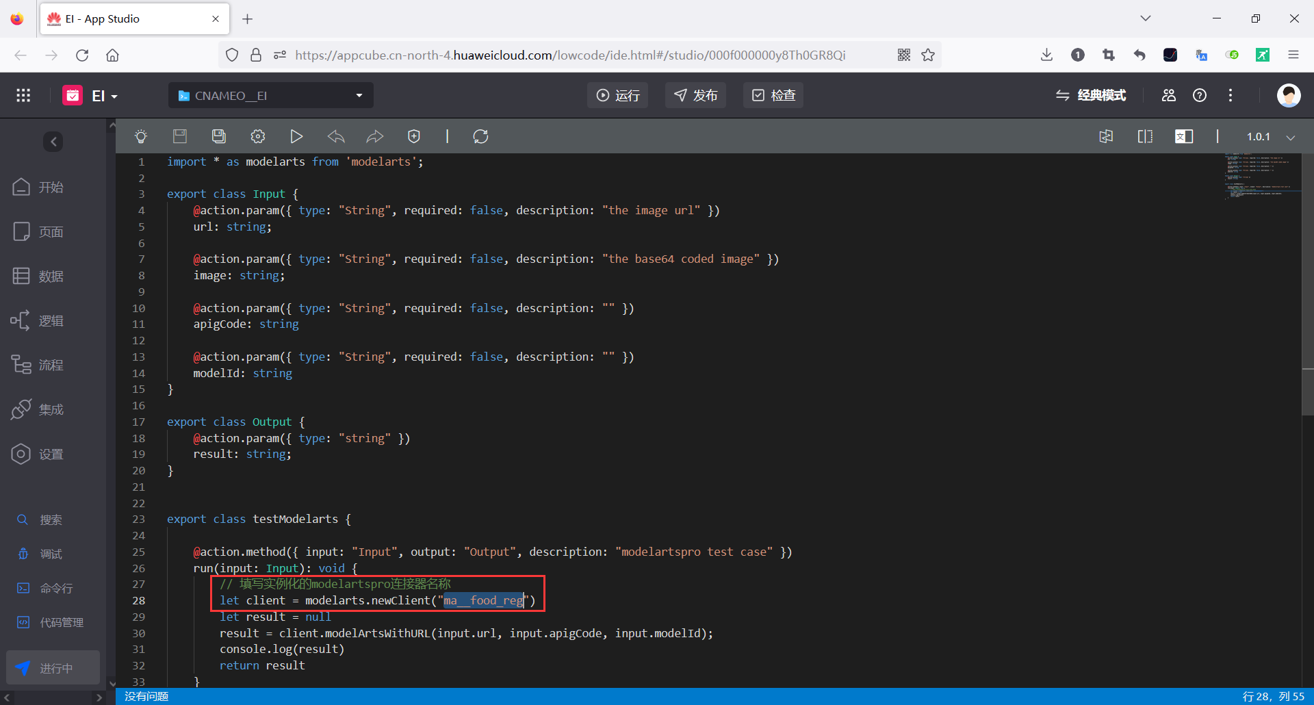Click the 检查 check button

773,95
